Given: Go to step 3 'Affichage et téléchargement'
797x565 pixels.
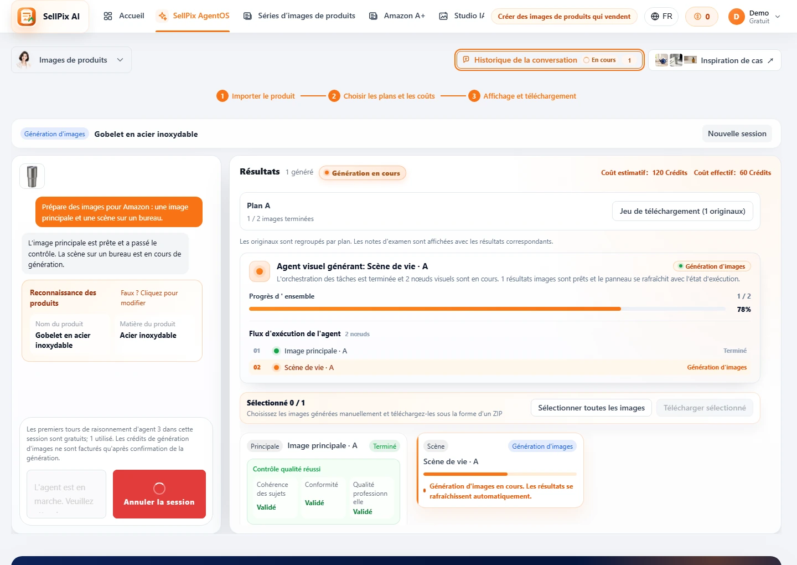Looking at the screenshot, I should click(x=522, y=96).
